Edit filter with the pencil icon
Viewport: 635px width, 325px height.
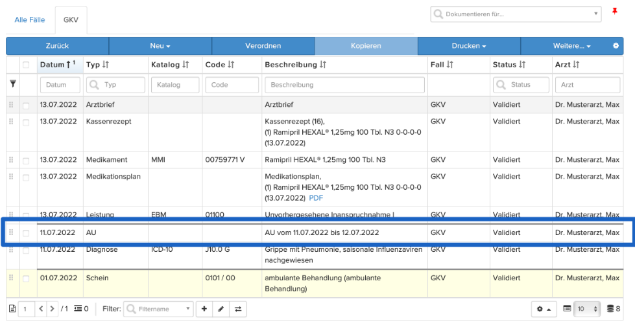coord(221,309)
